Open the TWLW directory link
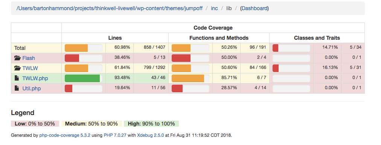Image resolution: width=381 pixels, height=145 pixels. click(30, 69)
